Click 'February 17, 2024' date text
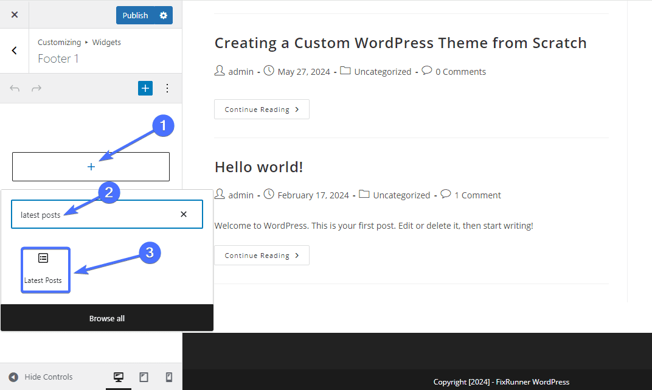This screenshot has width=652, height=390. click(x=313, y=195)
